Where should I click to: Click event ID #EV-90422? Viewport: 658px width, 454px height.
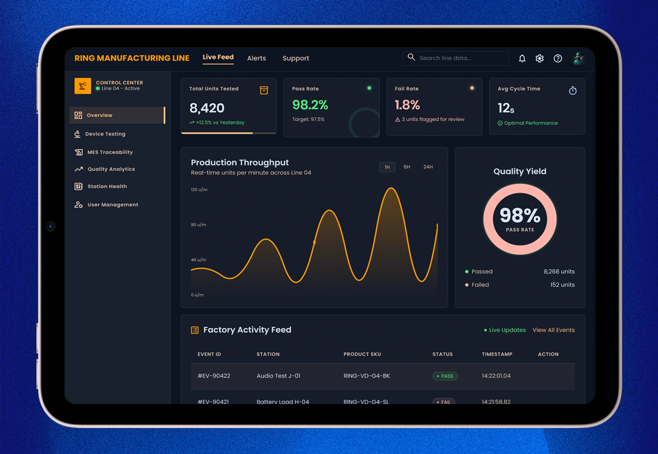[x=214, y=376]
